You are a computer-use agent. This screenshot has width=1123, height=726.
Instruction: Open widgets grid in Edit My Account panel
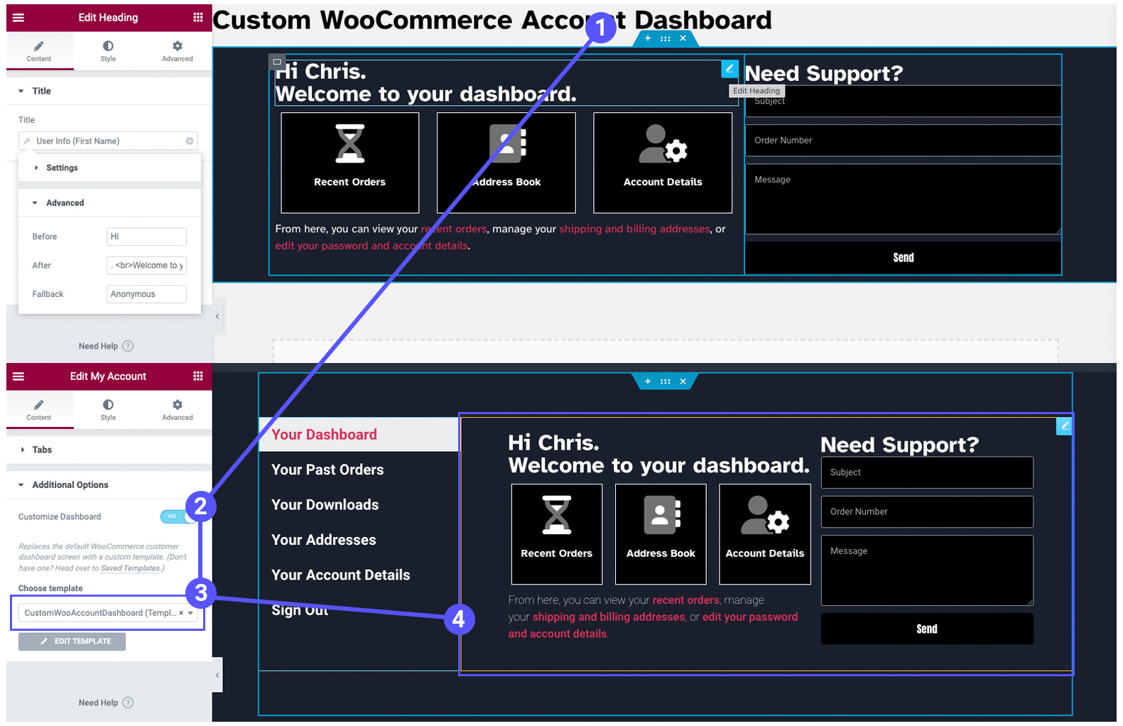pos(197,376)
